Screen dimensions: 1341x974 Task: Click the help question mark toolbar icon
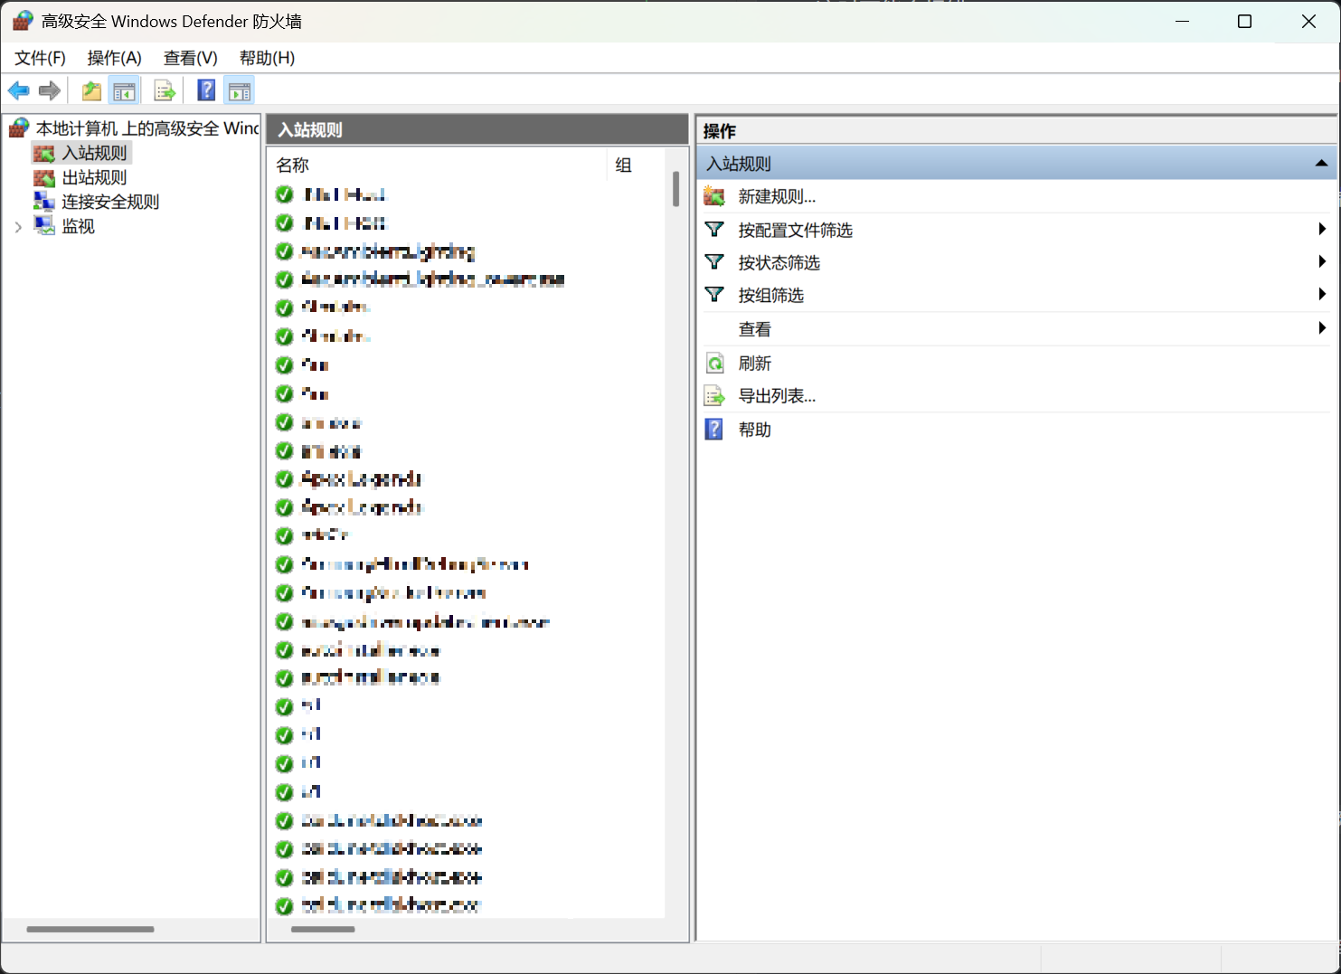coord(206,90)
